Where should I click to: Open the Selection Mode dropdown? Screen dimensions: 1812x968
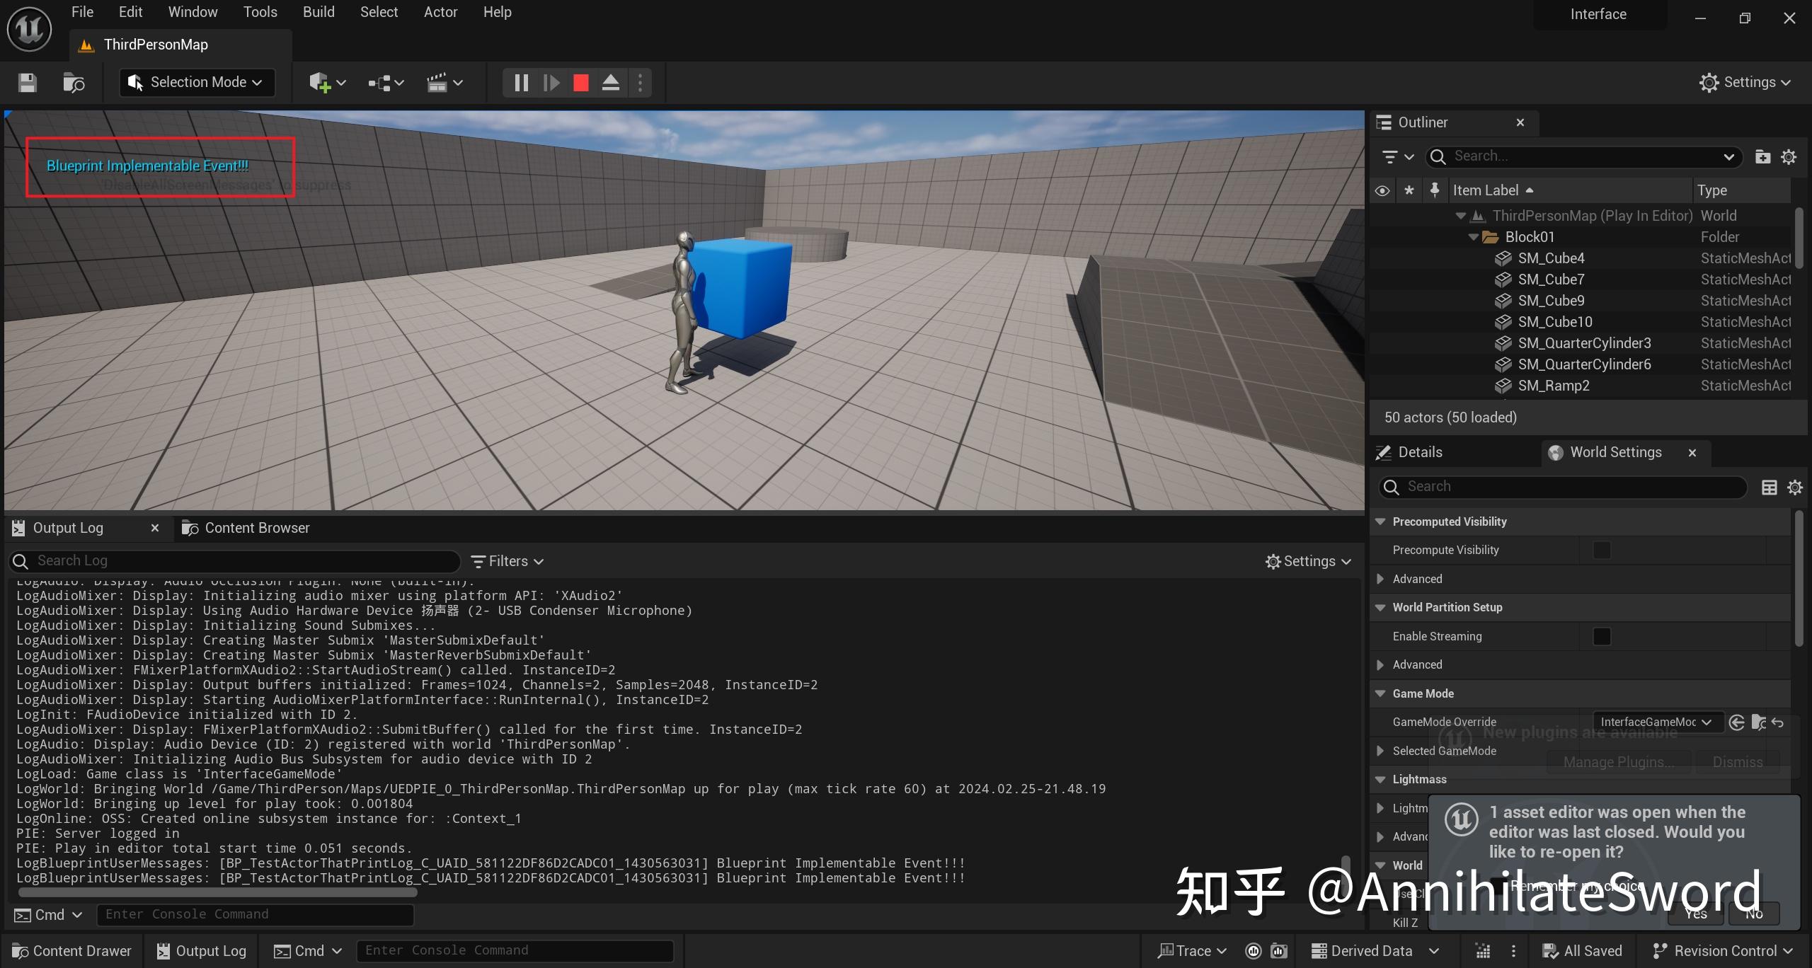click(x=196, y=82)
